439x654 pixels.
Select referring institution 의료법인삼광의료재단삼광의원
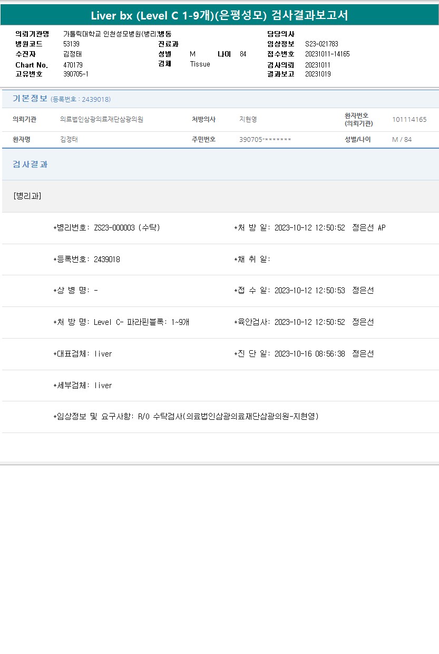click(102, 119)
